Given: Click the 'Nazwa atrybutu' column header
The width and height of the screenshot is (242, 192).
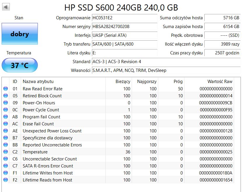Looking at the screenshot, I should click(x=38, y=82).
